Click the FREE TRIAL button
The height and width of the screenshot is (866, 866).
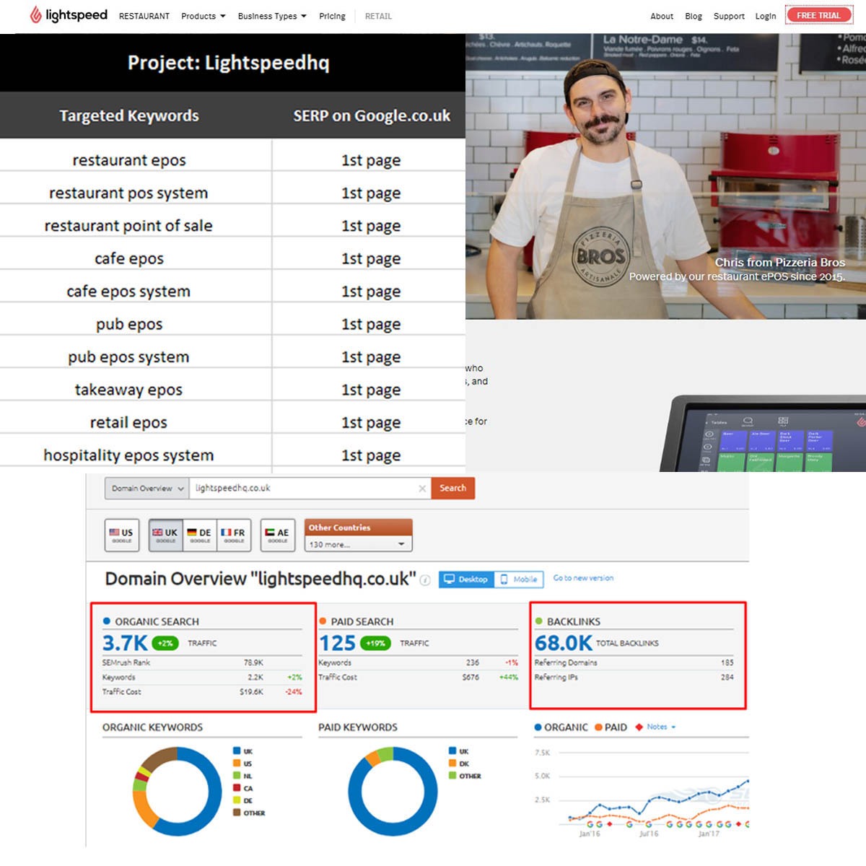tap(818, 15)
